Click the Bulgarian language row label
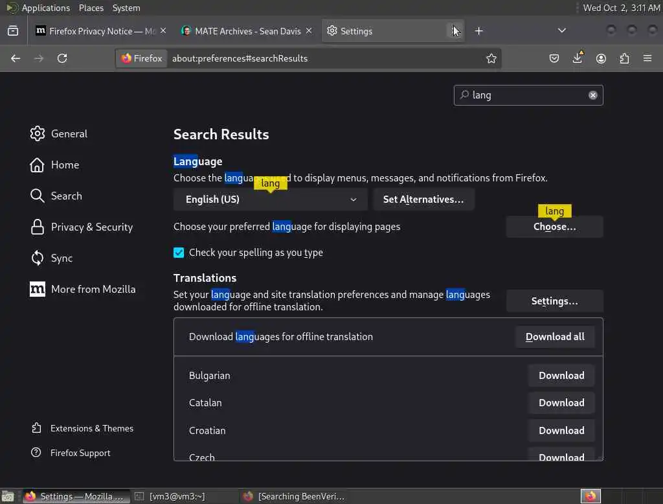Image resolution: width=663 pixels, height=504 pixels. coord(209,376)
